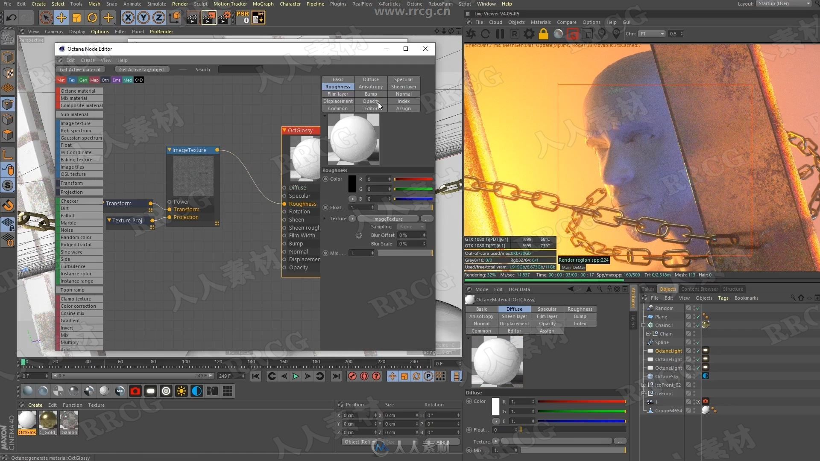Viewport: 820px width, 461px height.
Task: Toggle the Z axis lock
Action: (159, 18)
